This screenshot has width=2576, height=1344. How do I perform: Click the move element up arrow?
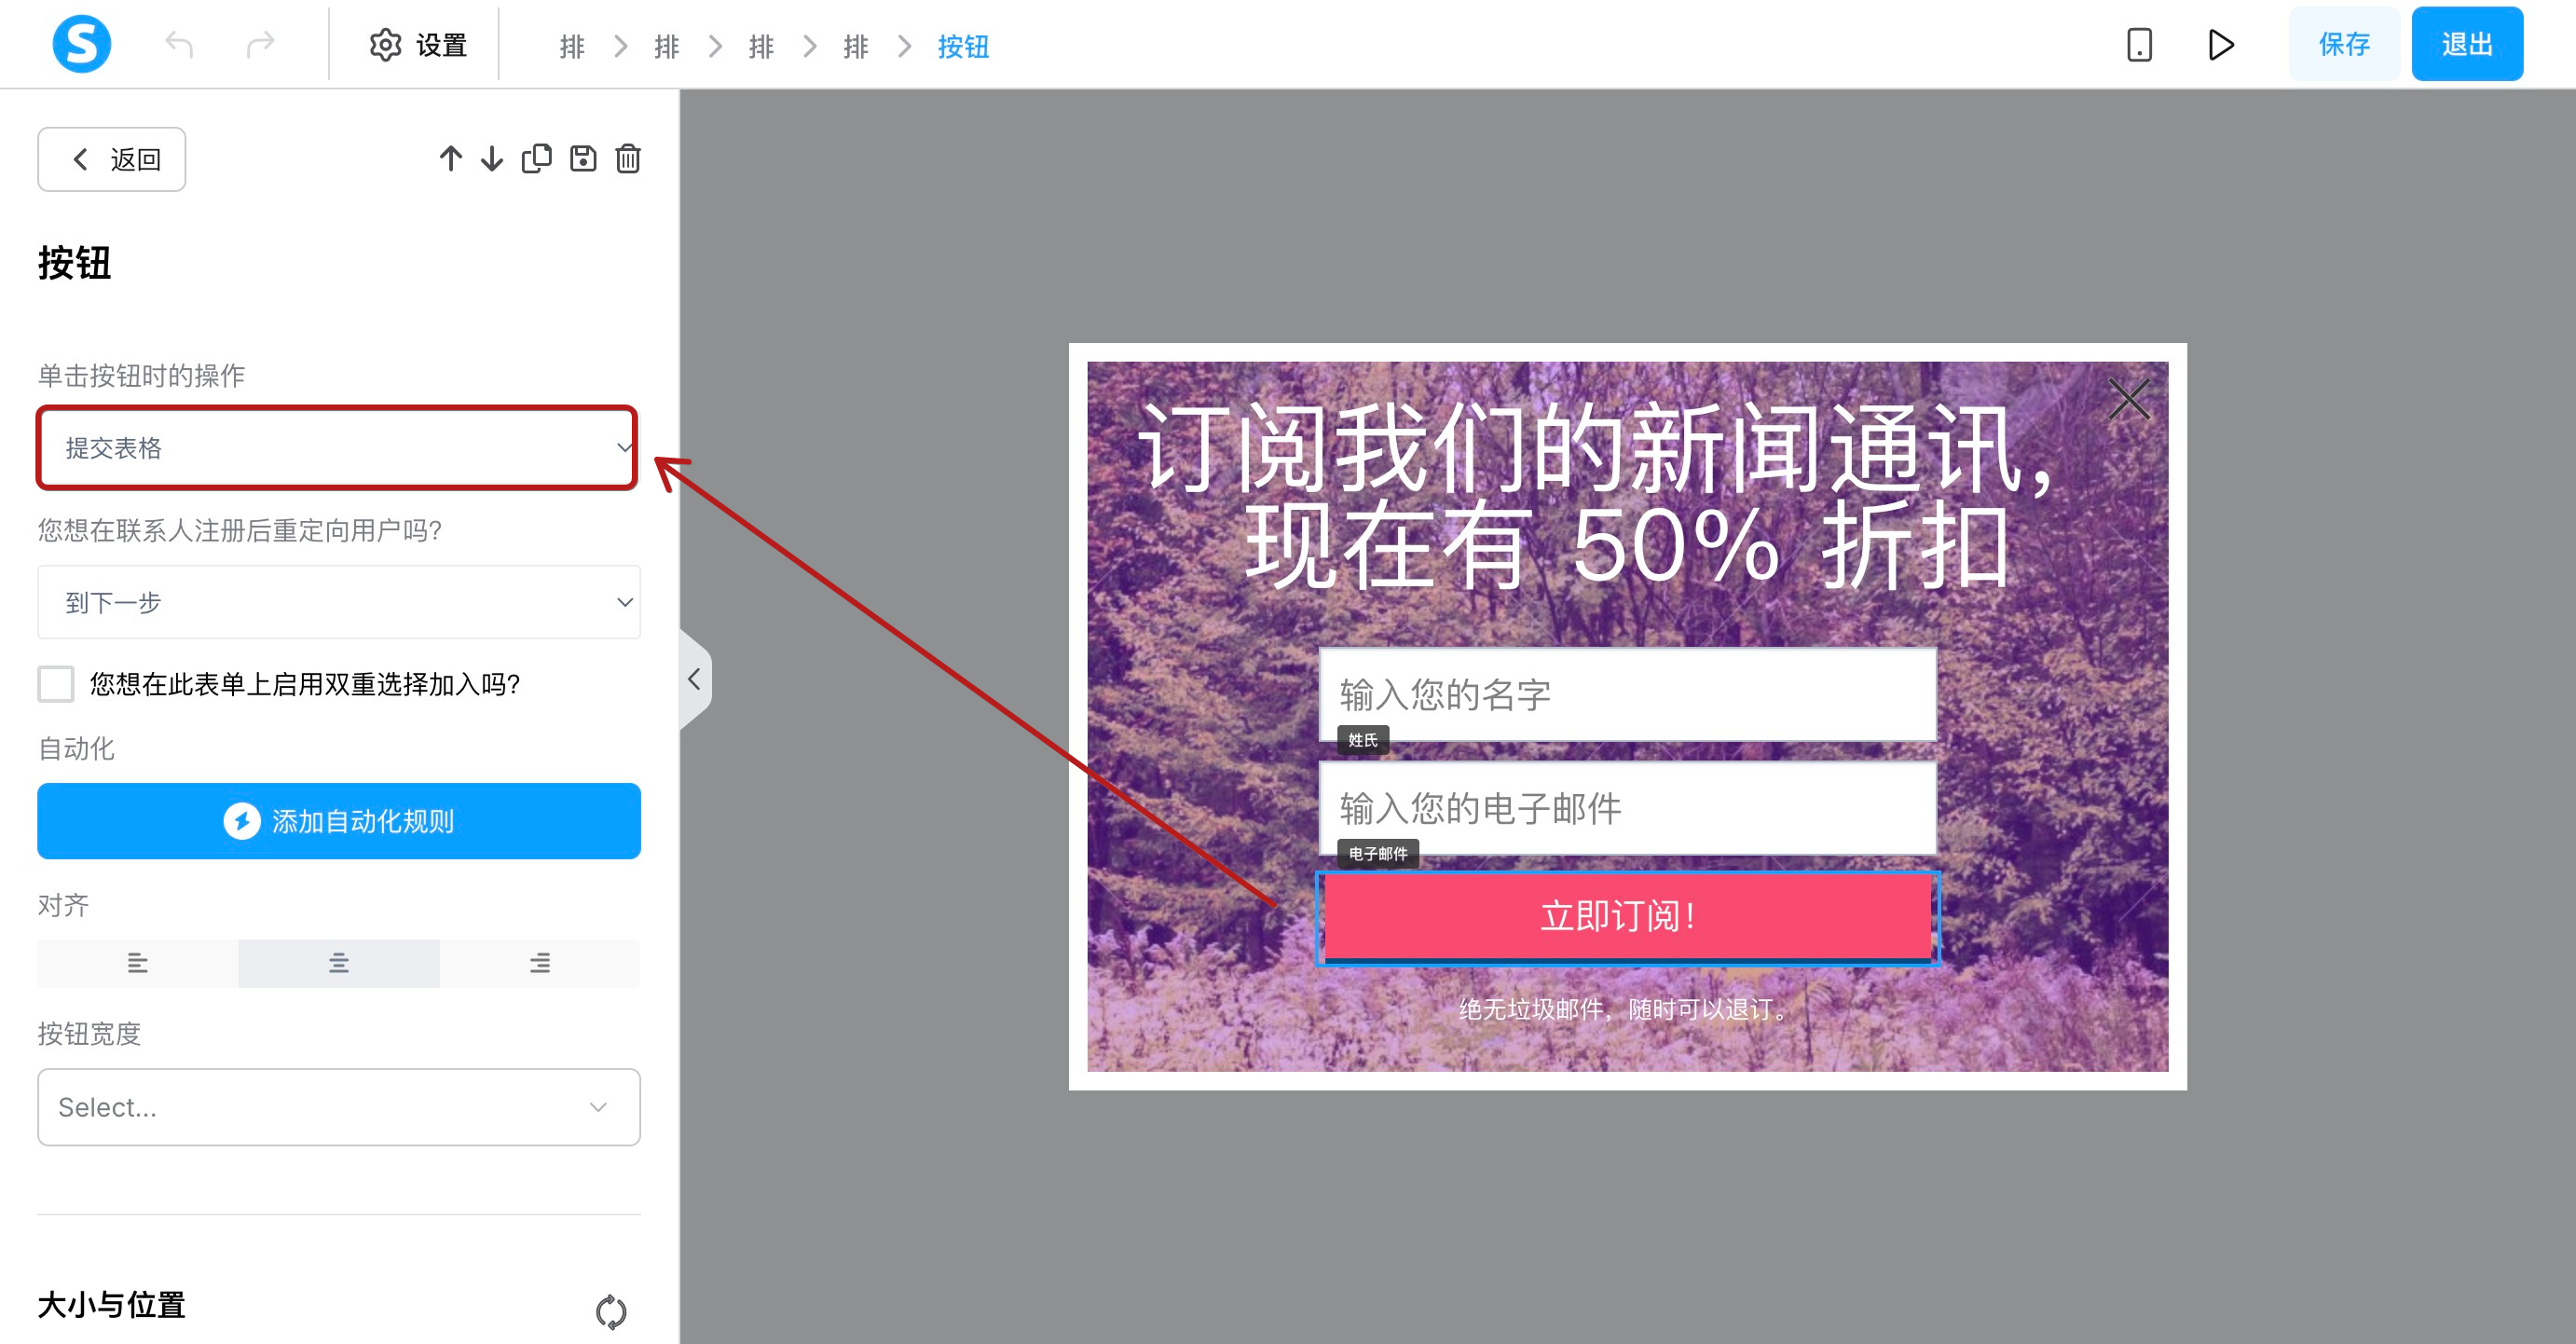point(450,159)
